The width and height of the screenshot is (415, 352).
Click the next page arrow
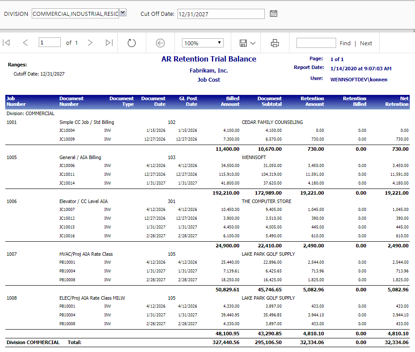90,43
